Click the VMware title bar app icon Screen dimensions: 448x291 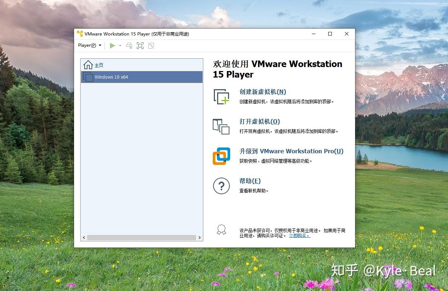tap(80, 34)
